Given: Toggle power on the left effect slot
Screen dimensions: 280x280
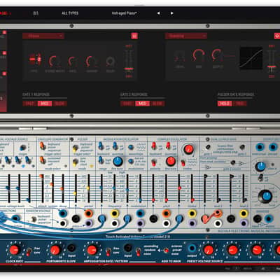Looking at the screenshot, I should 134,36.
